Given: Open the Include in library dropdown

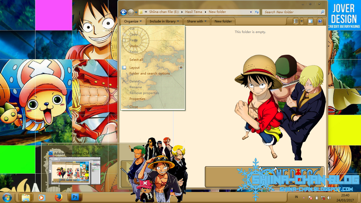Looking at the screenshot, I should click(164, 21).
